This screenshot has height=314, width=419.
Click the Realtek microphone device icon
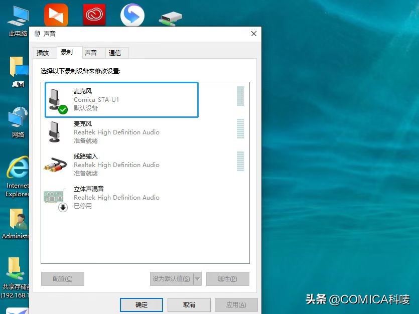(54, 131)
